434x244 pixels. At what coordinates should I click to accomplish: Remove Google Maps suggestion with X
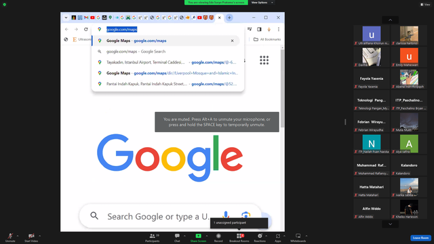coord(232,41)
